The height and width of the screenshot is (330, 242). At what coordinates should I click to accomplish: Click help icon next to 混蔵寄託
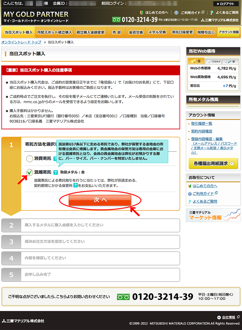click(x=56, y=172)
